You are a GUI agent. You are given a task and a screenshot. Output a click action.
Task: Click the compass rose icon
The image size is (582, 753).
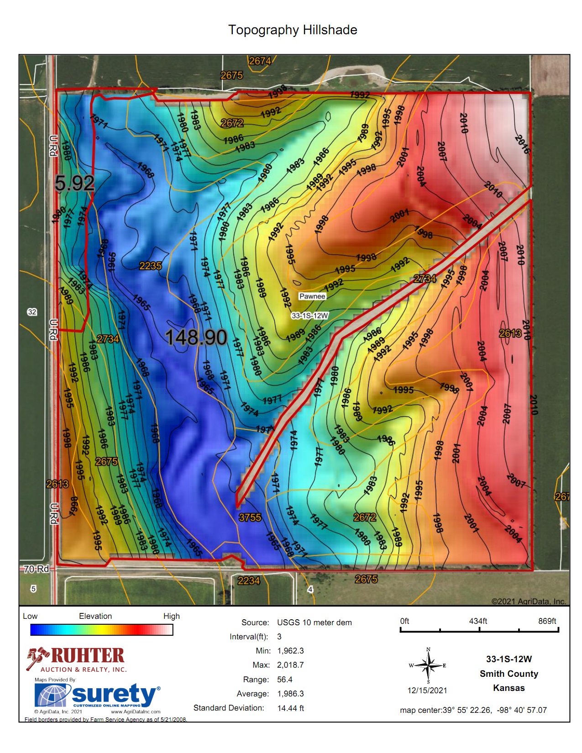(x=428, y=666)
